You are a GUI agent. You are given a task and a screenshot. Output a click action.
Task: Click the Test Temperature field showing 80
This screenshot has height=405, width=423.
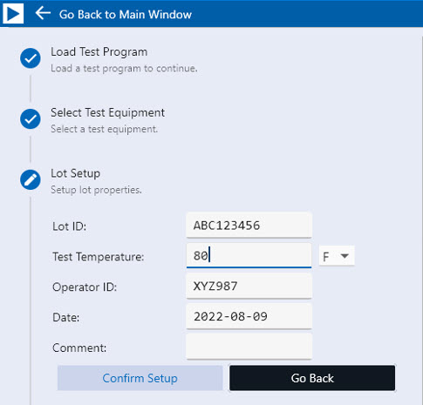(x=249, y=256)
